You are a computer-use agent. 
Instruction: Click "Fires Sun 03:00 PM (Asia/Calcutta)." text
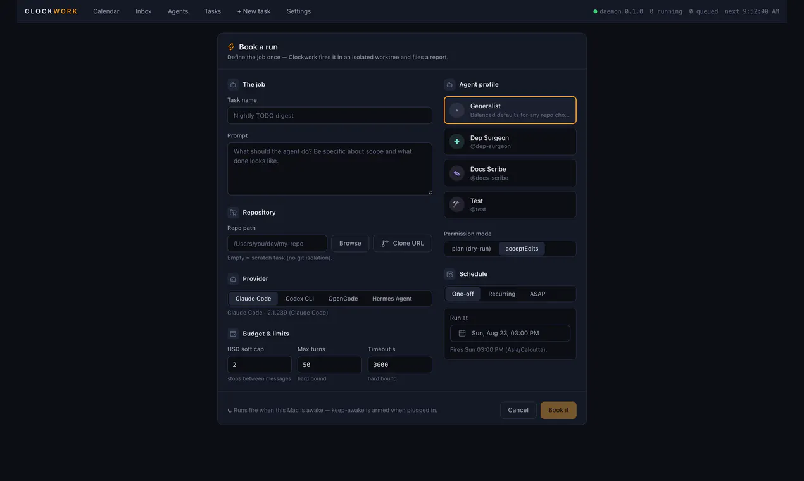499,349
